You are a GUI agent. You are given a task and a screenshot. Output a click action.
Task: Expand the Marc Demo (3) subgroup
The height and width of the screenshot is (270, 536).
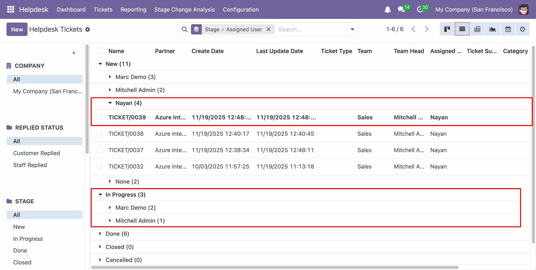point(135,77)
